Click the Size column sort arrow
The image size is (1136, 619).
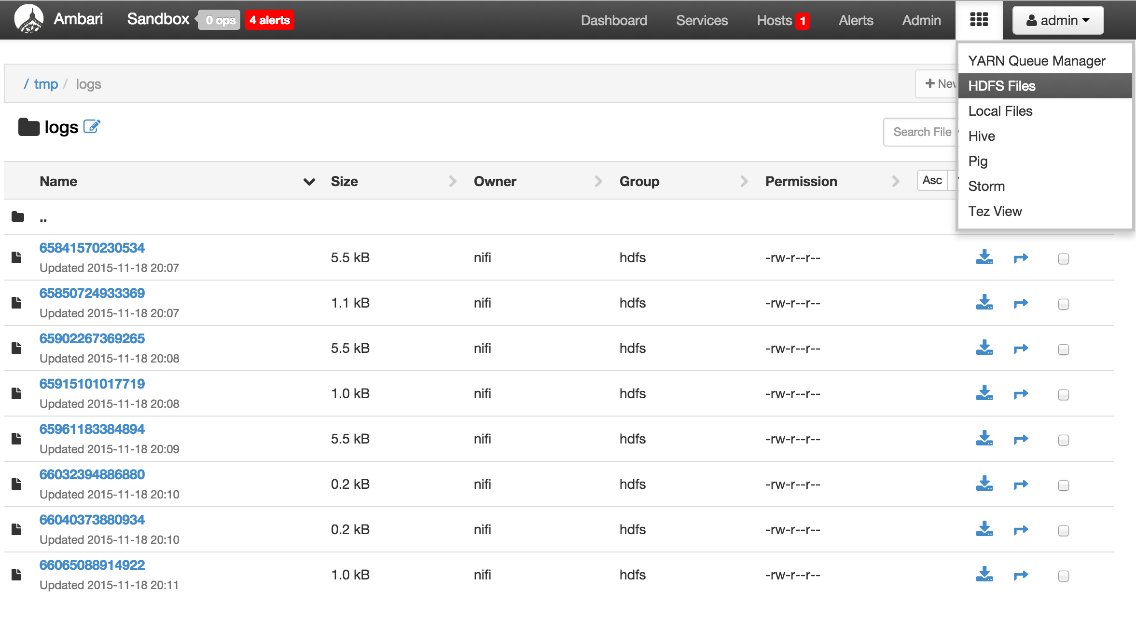[452, 182]
